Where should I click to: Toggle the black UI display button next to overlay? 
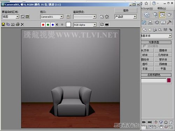pyautogui.click(x=107, y=24)
